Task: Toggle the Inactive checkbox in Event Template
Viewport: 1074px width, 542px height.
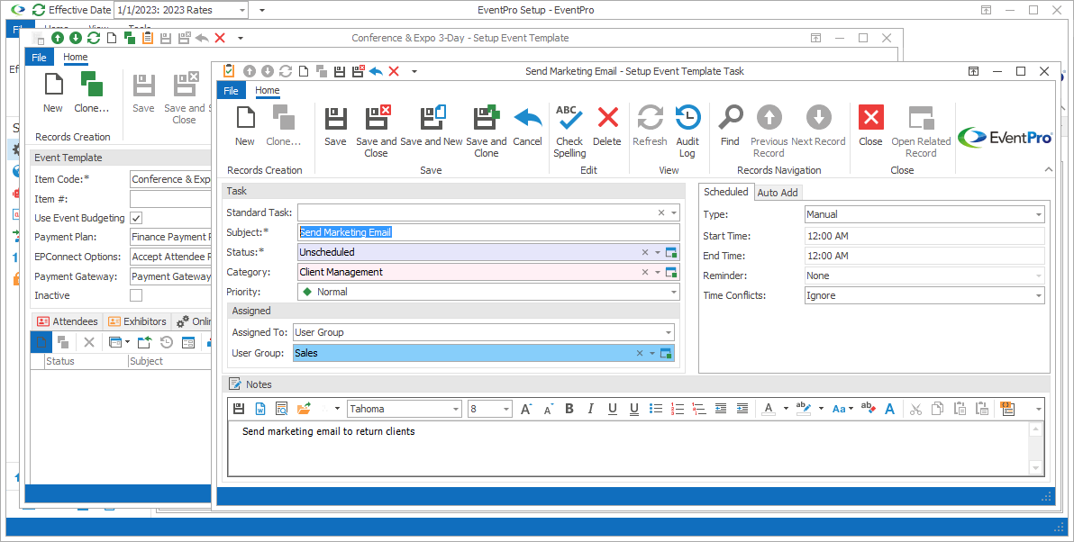Action: click(136, 295)
